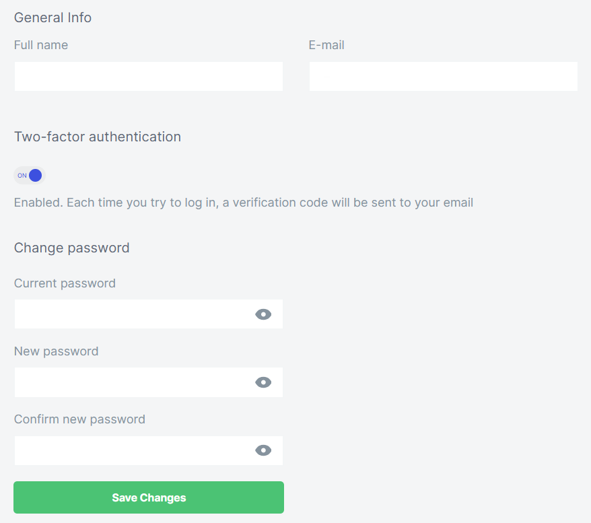Click the verification code description text

point(244,203)
